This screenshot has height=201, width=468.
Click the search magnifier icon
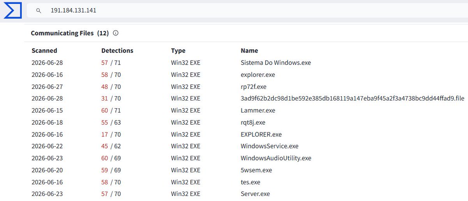point(39,11)
